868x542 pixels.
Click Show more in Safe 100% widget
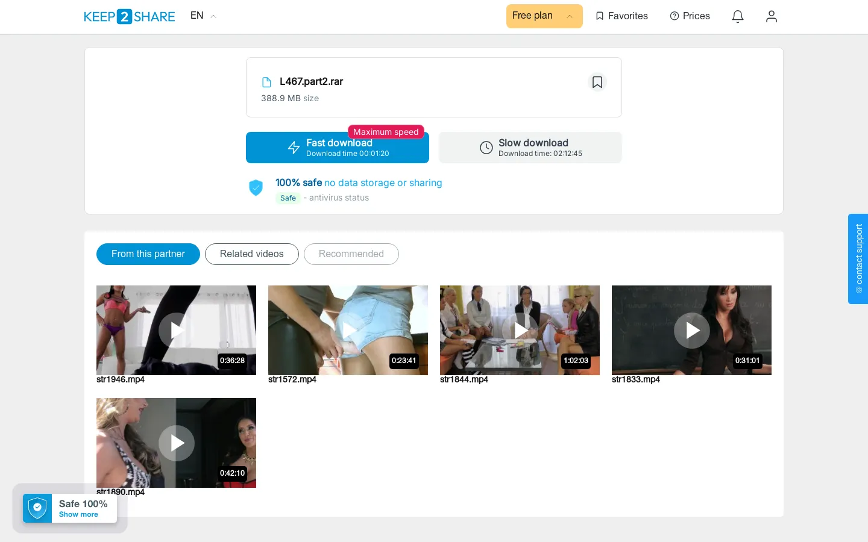click(78, 514)
